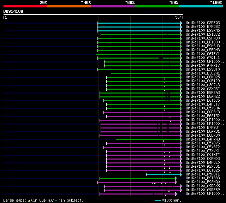Screen dimensions: 226x203
Task: Click the purple arrowhead on the B9SNQ0 row
Action: (176, 183)
